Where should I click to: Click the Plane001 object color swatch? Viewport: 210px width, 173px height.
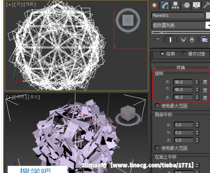coord(208,15)
